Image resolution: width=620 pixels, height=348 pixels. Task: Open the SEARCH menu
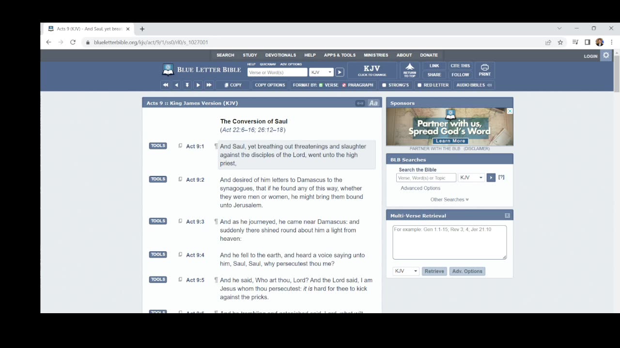click(225, 55)
